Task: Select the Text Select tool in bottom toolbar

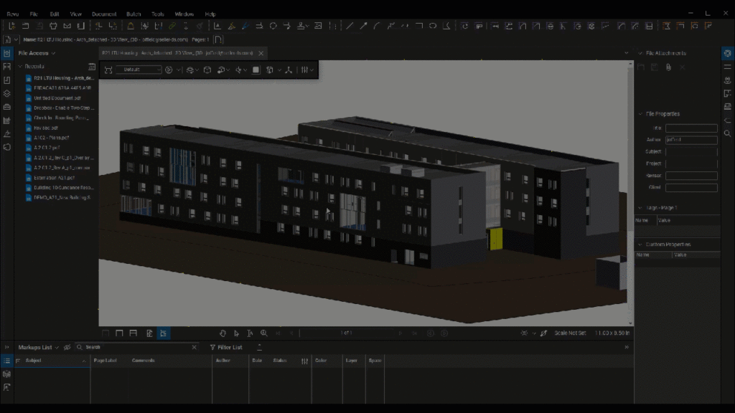Action: click(x=249, y=333)
